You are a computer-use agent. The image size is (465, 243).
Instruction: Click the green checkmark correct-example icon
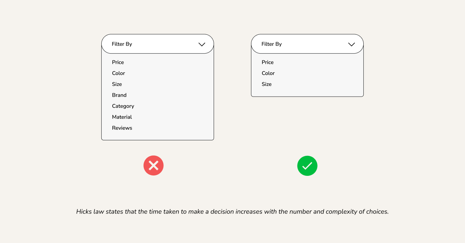pos(307,166)
